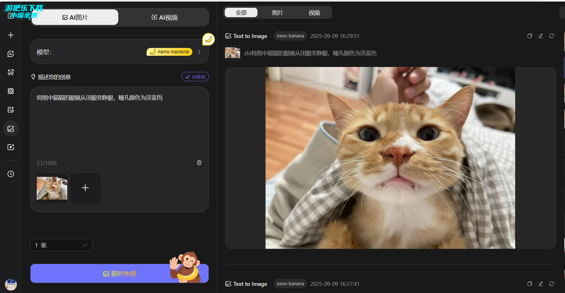Edit the 16:29:51 generation entry

point(541,36)
